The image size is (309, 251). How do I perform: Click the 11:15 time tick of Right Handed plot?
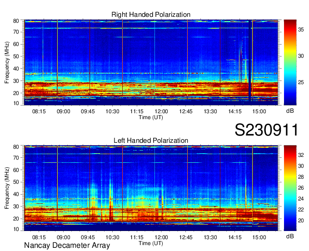[137, 111]
